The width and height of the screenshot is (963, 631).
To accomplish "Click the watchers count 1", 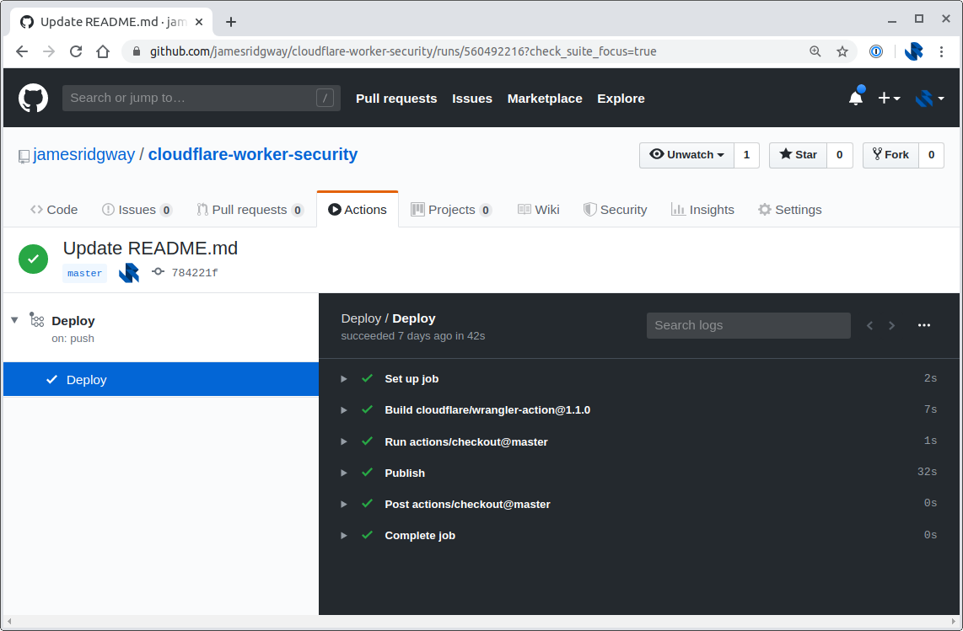I will 747,155.
